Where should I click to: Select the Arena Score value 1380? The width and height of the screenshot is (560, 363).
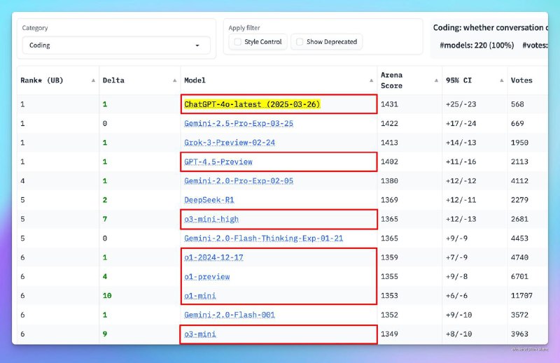pyautogui.click(x=389, y=181)
